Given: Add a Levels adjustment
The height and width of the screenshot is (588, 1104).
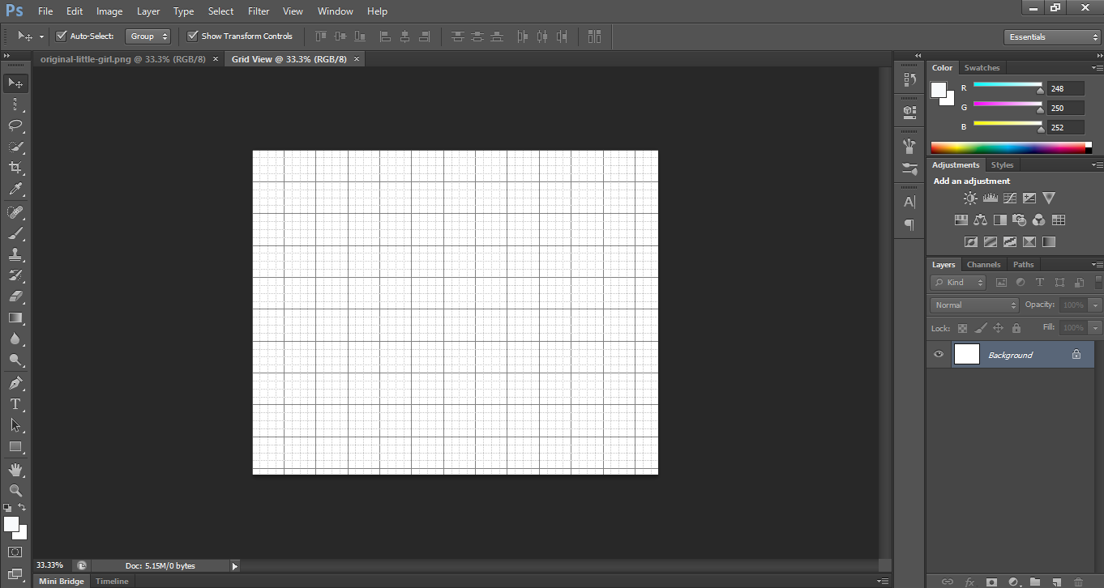Looking at the screenshot, I should [990, 198].
